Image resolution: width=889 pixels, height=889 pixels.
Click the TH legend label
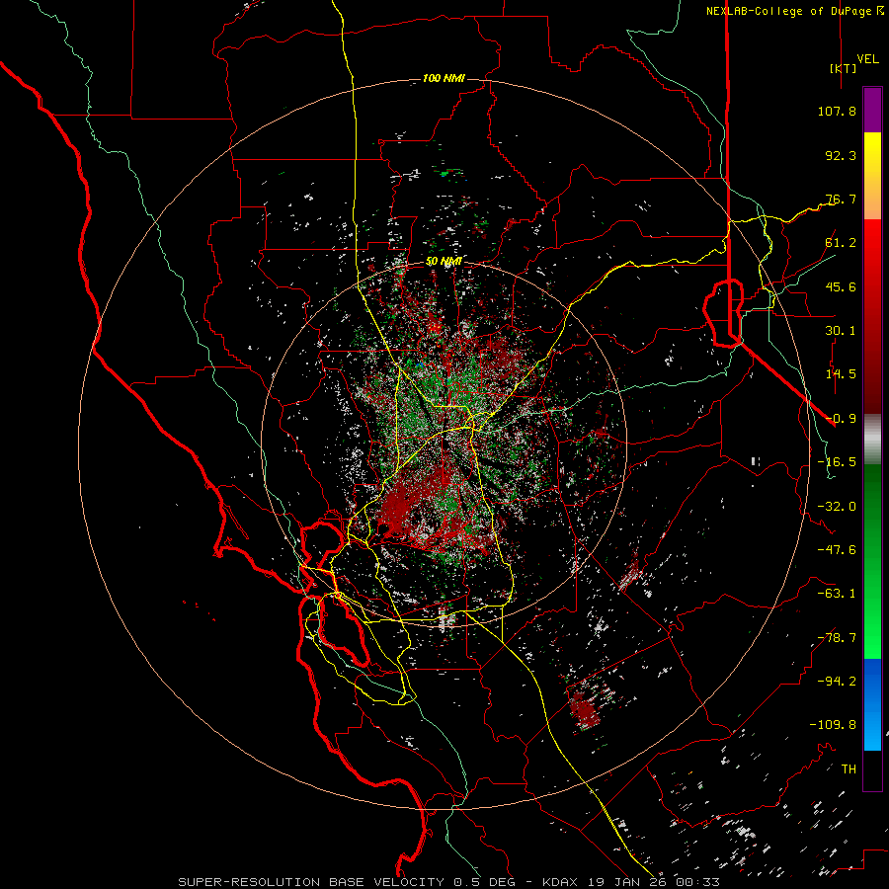click(x=849, y=769)
